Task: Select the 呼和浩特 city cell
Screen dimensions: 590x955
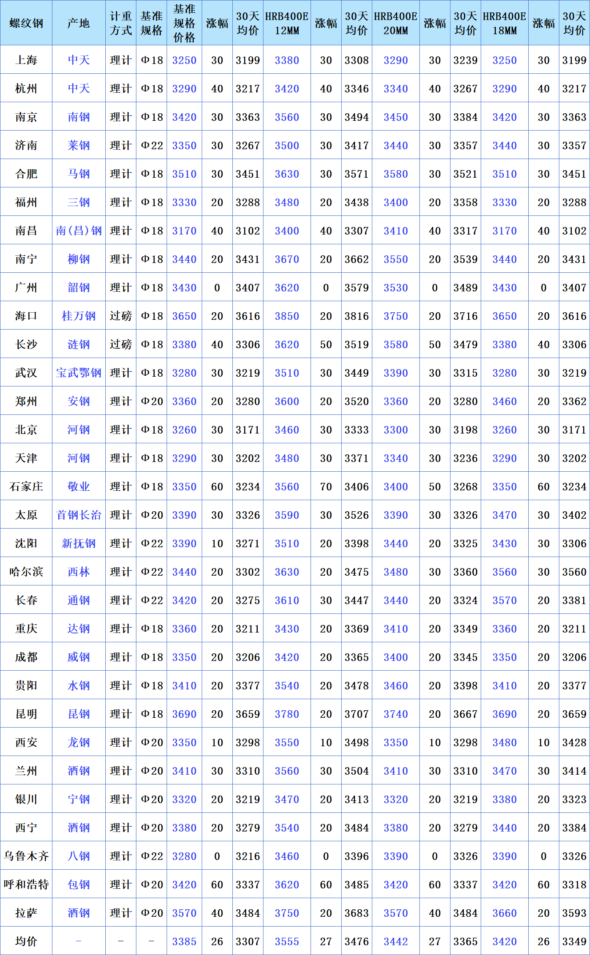Action: coord(26,884)
